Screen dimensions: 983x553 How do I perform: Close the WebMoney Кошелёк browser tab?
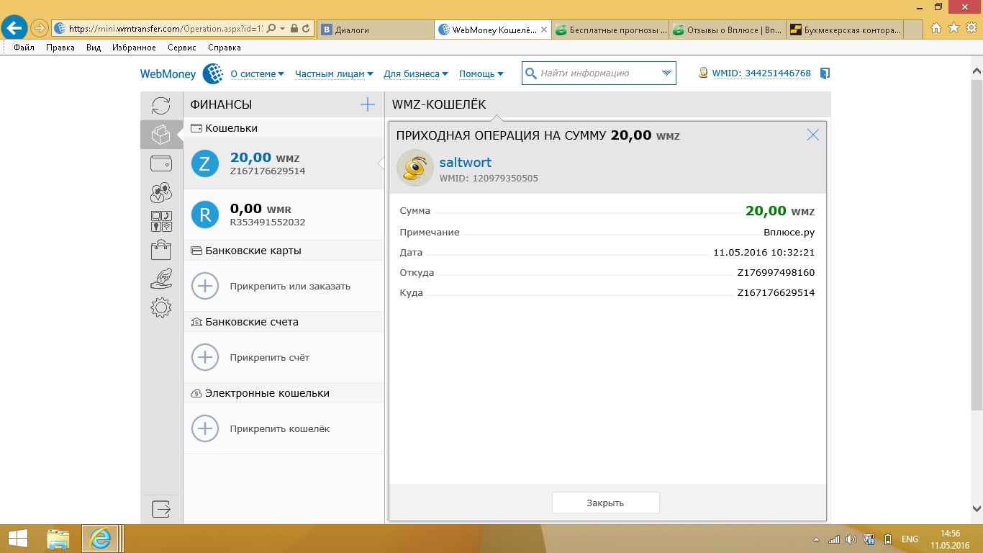tap(544, 30)
